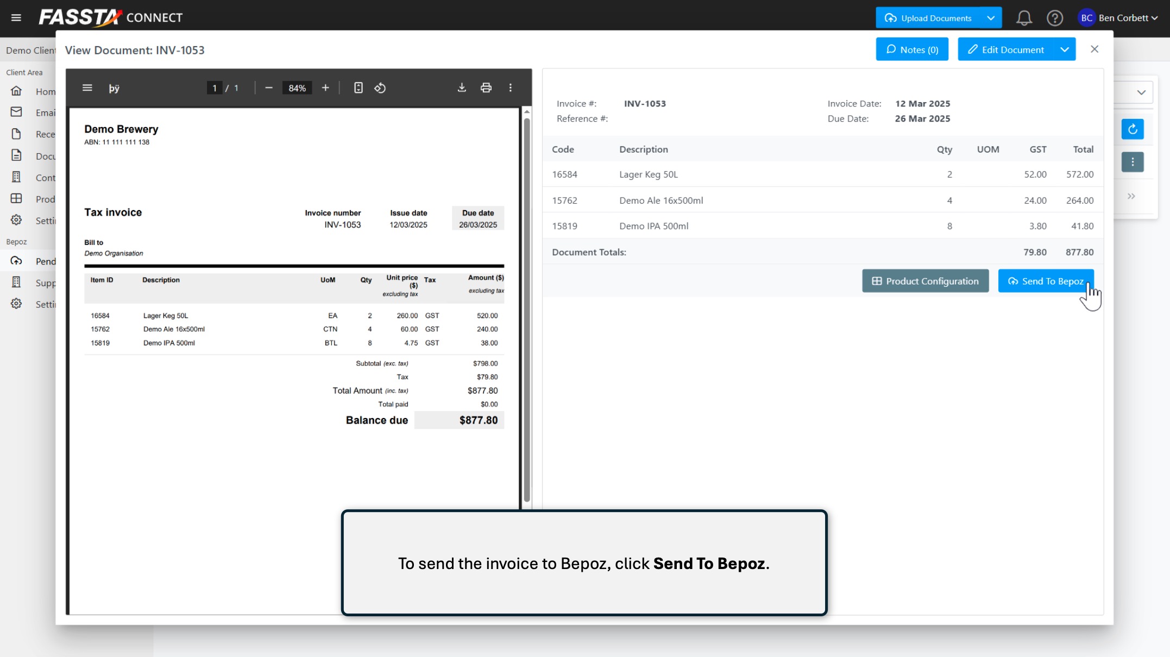Screen dimensions: 1170x657
Task: Zoom in the PDF with plus button
Action: click(325, 88)
